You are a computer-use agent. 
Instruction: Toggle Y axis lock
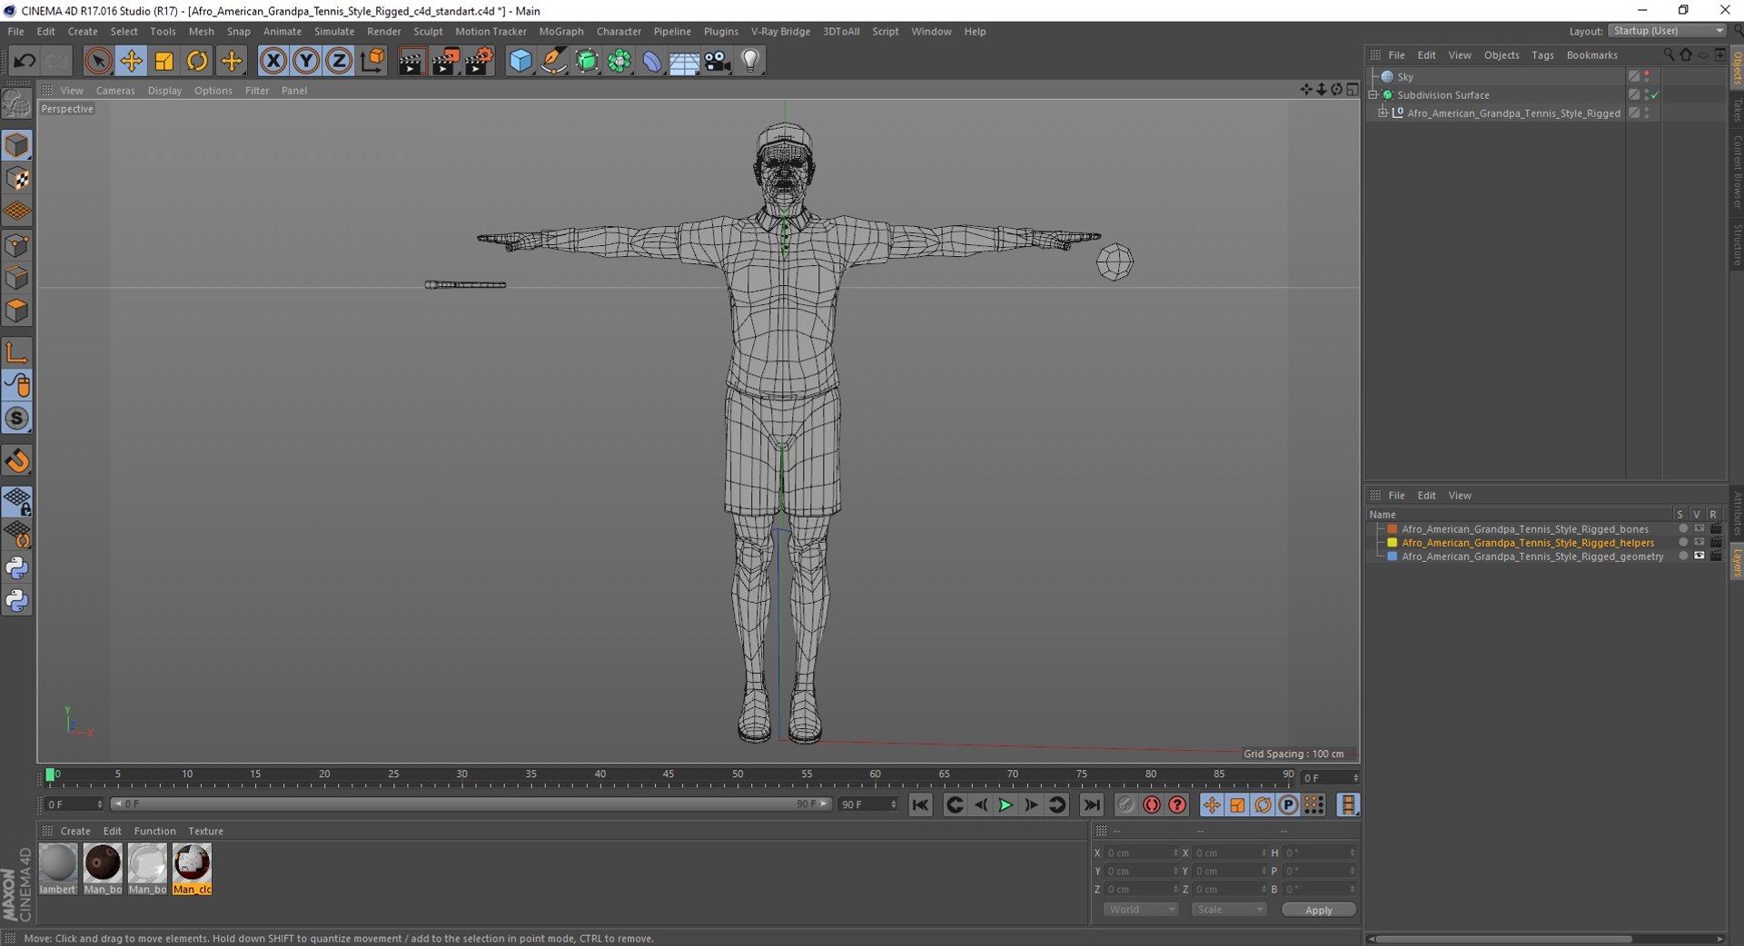coord(306,61)
